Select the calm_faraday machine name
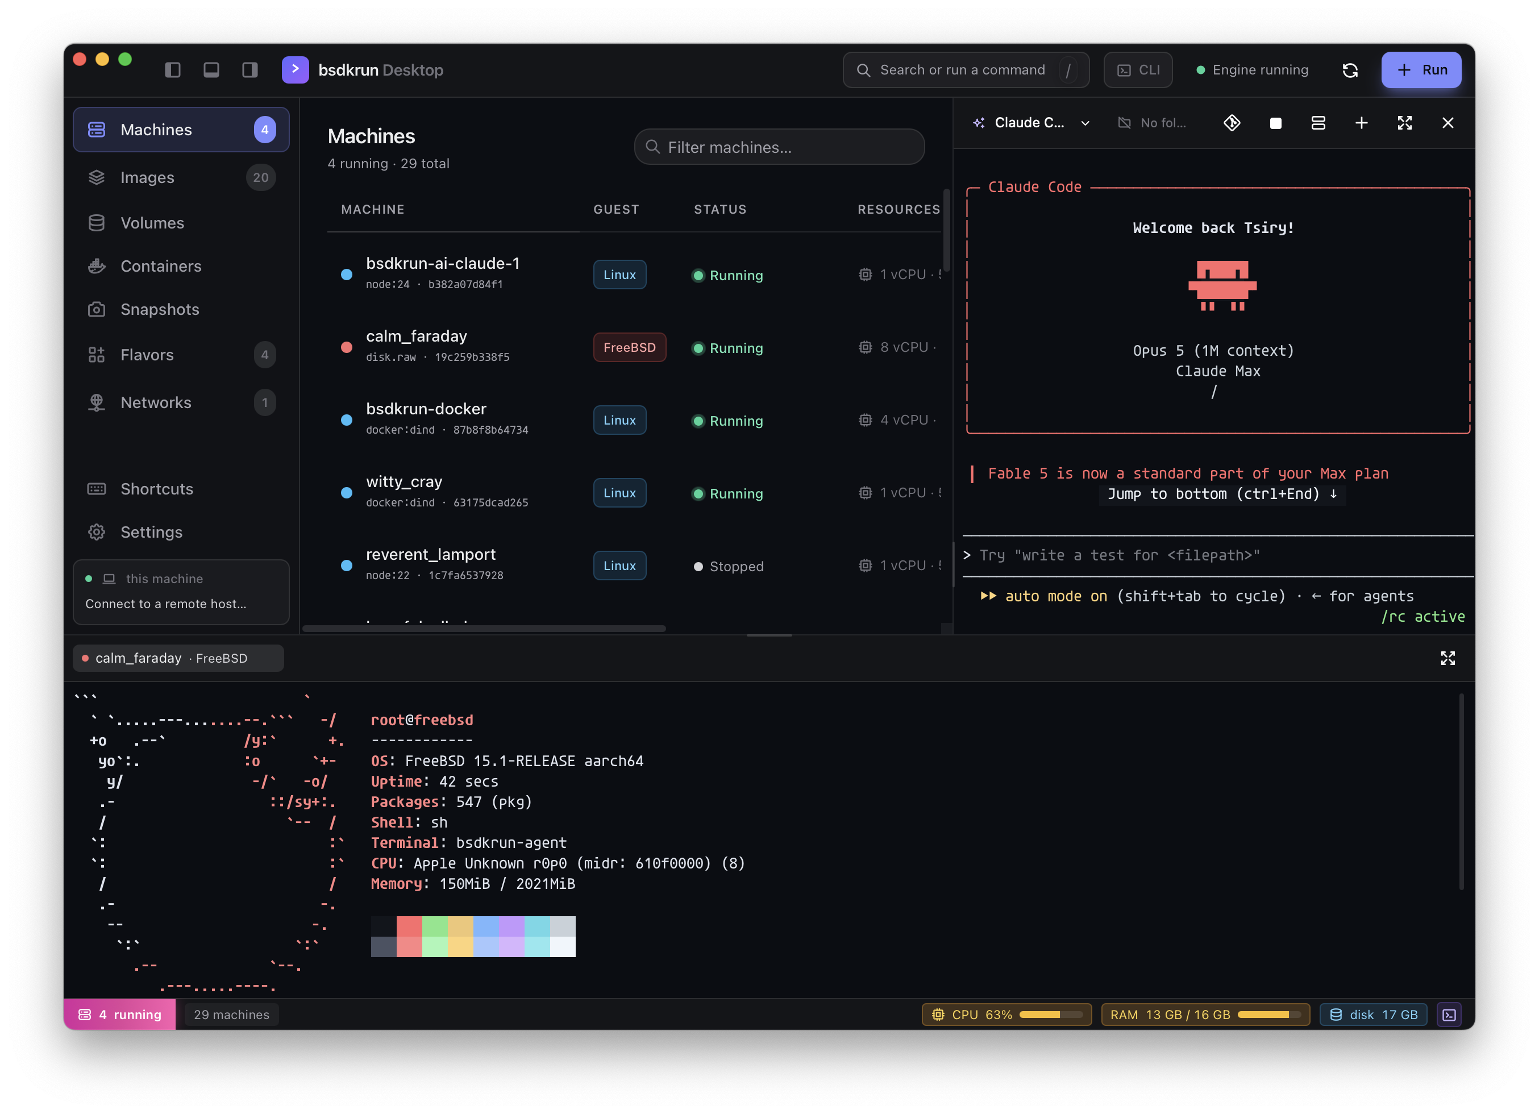Image resolution: width=1539 pixels, height=1114 pixels. click(416, 336)
